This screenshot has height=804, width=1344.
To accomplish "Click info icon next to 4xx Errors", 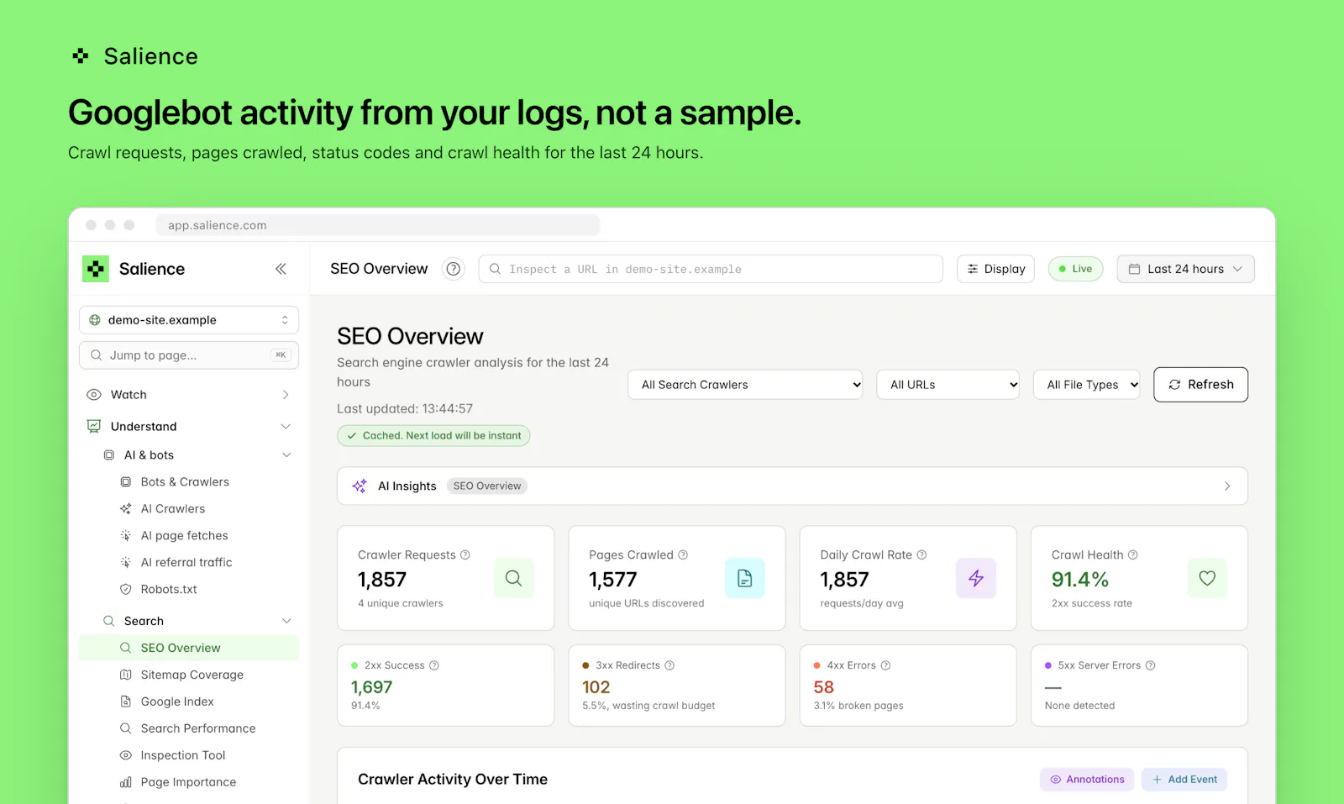I will (x=885, y=665).
